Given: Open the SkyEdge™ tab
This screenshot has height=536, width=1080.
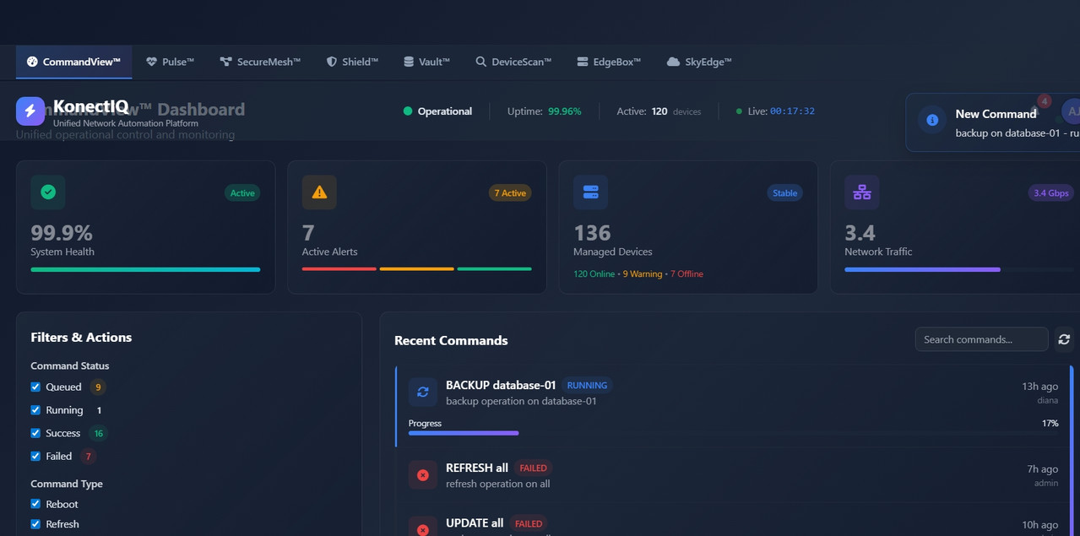Looking at the screenshot, I should pos(698,62).
